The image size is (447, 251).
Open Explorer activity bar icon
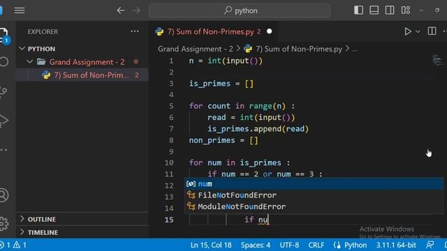click(x=4, y=36)
